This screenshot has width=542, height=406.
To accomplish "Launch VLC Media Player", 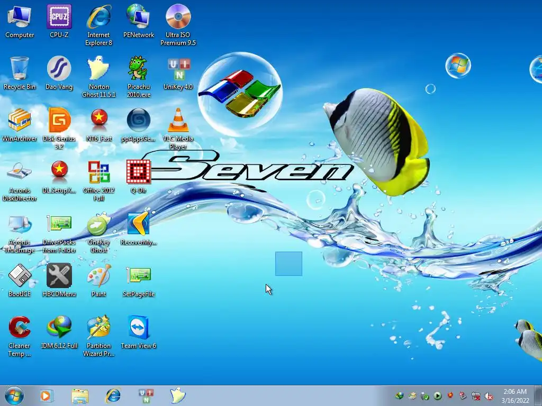I will [178, 129].
